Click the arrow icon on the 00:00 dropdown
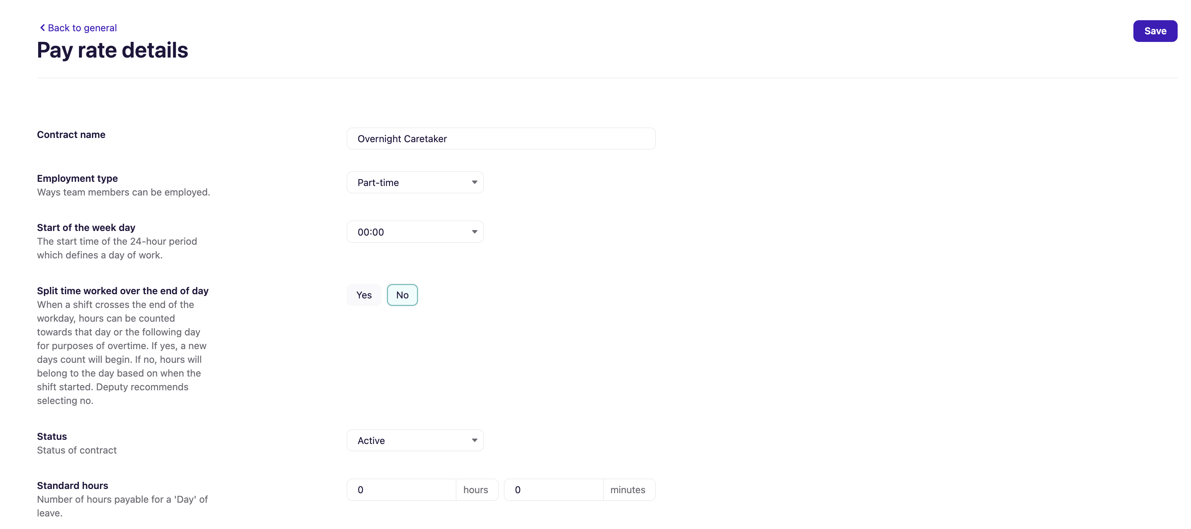This screenshot has width=1191, height=529. click(474, 232)
